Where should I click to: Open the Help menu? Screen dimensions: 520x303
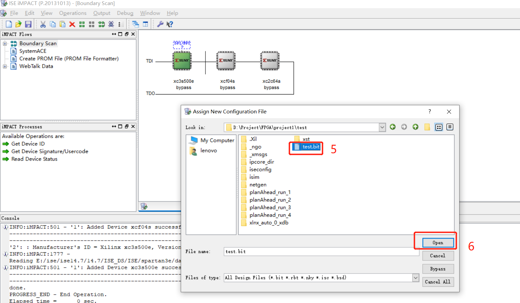tap(172, 13)
